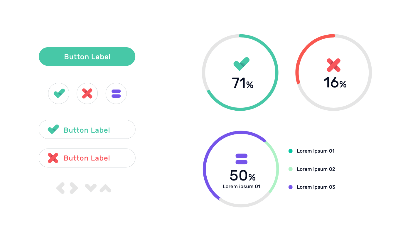
Task: Click the gray right chevron arrow
Action: tap(74, 188)
